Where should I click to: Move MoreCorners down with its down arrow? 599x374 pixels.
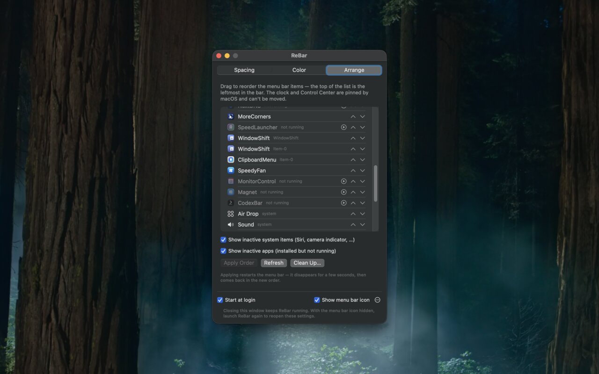[362, 116]
